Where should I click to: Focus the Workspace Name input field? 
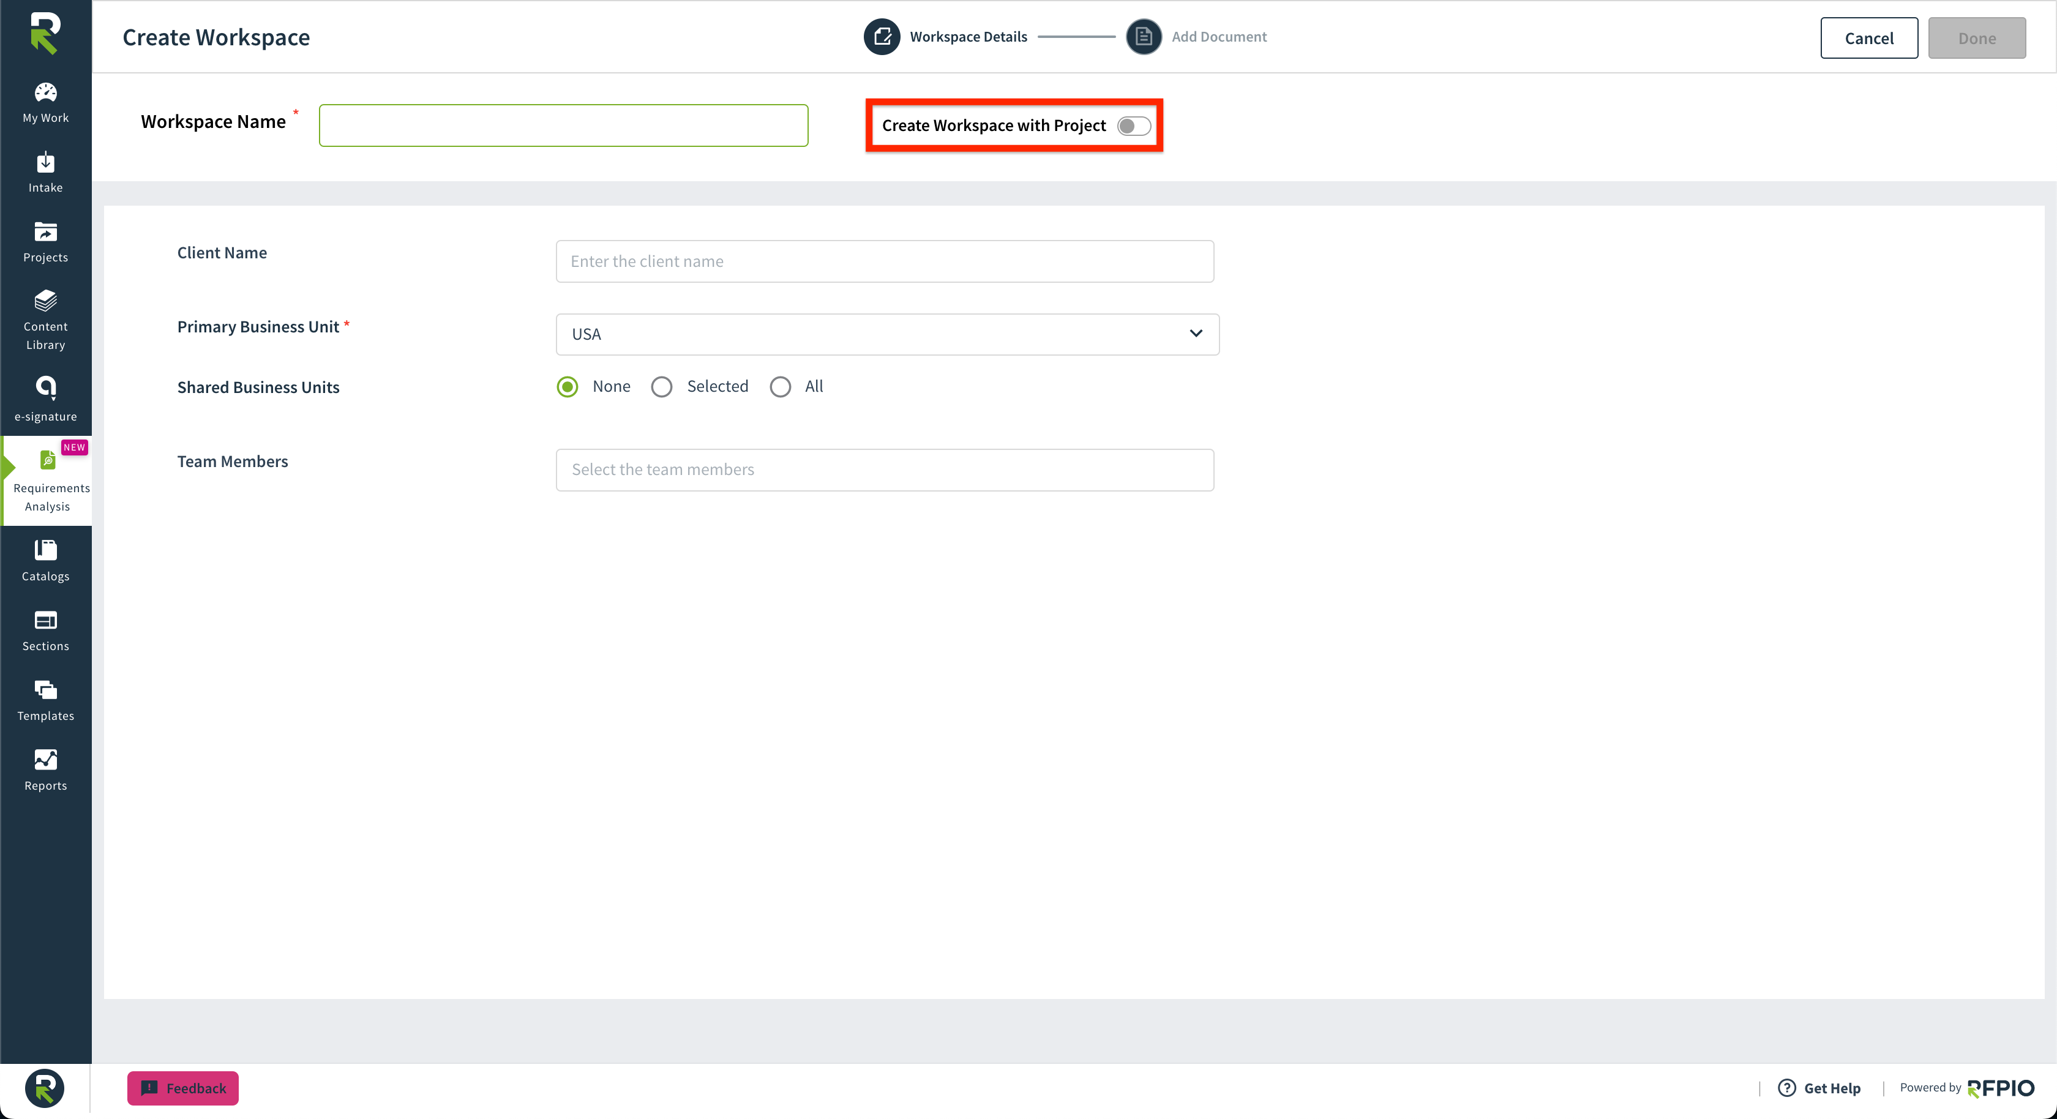click(564, 125)
